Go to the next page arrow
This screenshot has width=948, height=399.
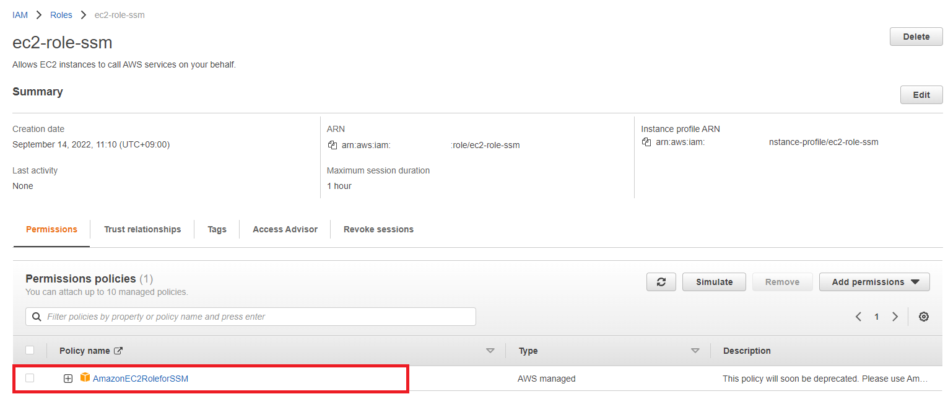coord(895,317)
